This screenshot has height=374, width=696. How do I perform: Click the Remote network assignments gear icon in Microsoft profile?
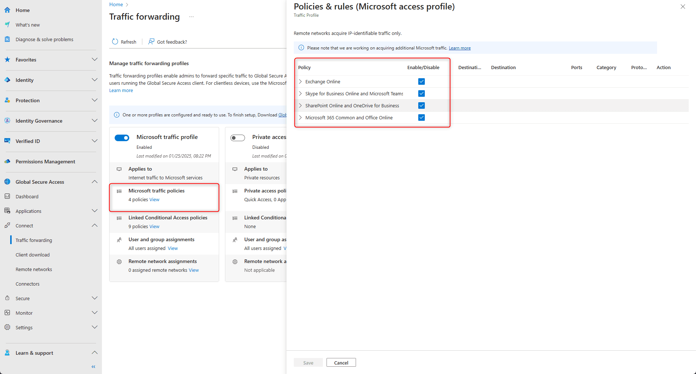[119, 262]
